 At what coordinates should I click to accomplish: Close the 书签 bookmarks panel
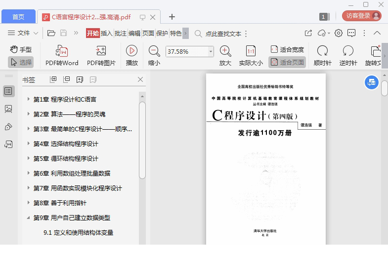click(140, 79)
